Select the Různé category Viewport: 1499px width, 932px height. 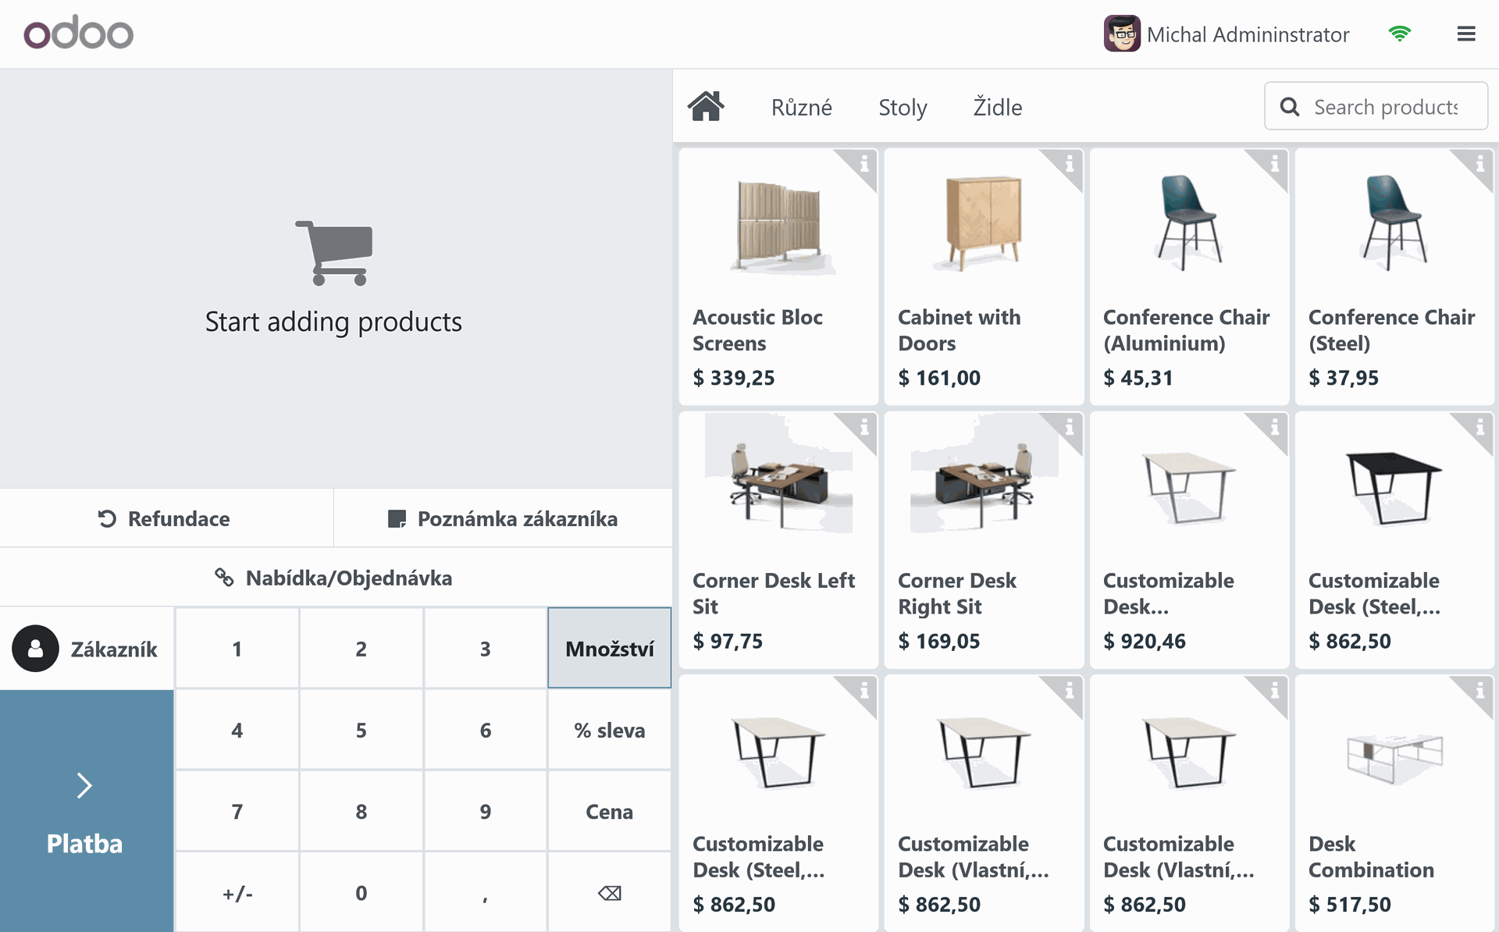(801, 107)
